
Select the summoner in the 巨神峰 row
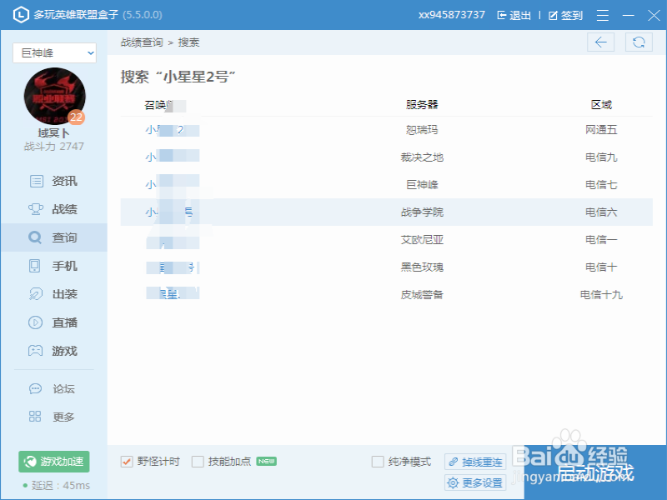pos(173,184)
